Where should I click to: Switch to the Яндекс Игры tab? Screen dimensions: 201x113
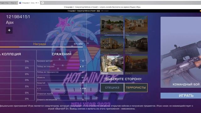coord(8,3)
